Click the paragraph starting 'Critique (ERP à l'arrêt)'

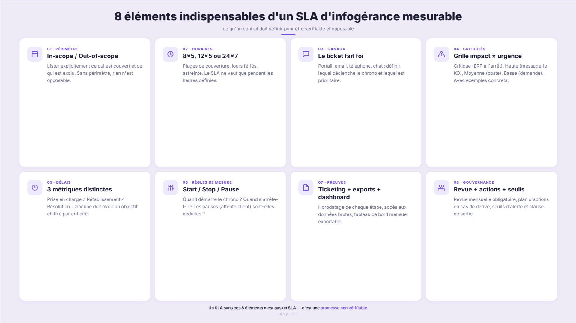(x=500, y=73)
